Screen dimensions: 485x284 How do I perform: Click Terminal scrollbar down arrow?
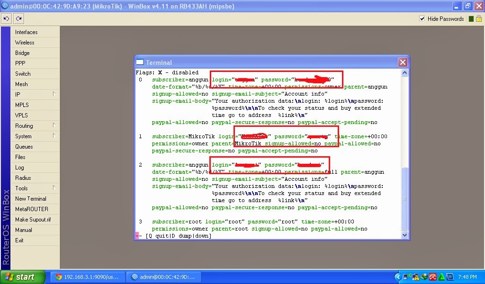(404, 235)
